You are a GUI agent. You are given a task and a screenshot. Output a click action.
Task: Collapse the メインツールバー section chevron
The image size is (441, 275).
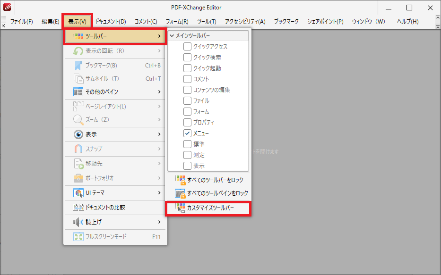(172, 36)
